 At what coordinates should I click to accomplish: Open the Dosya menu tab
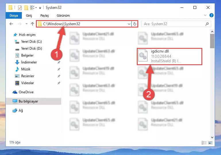tap(14, 15)
